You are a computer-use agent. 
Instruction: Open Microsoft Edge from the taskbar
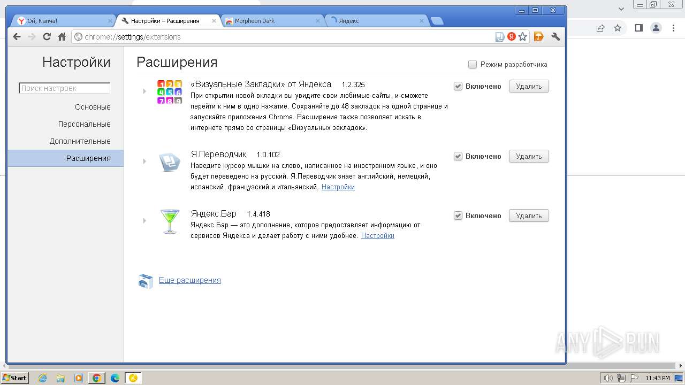(115, 378)
